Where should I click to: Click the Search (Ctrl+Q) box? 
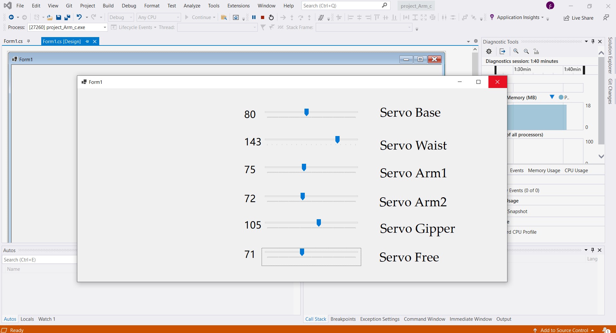point(346,6)
